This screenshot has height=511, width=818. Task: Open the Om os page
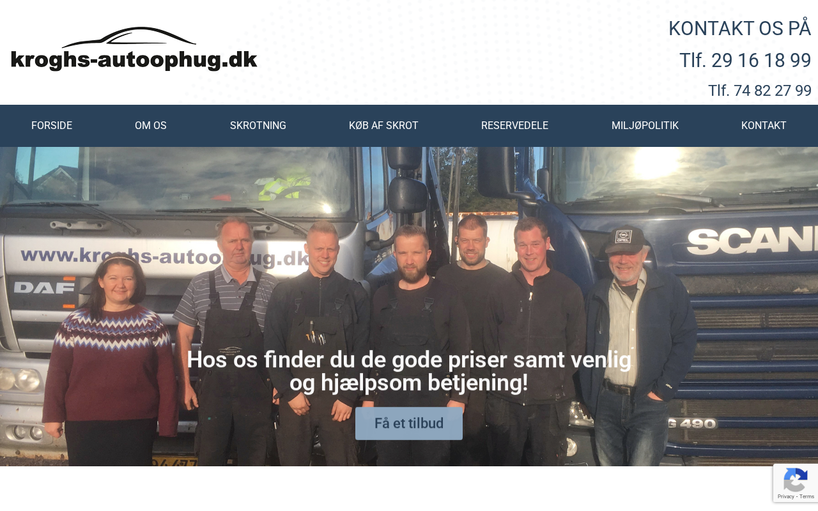(151, 126)
